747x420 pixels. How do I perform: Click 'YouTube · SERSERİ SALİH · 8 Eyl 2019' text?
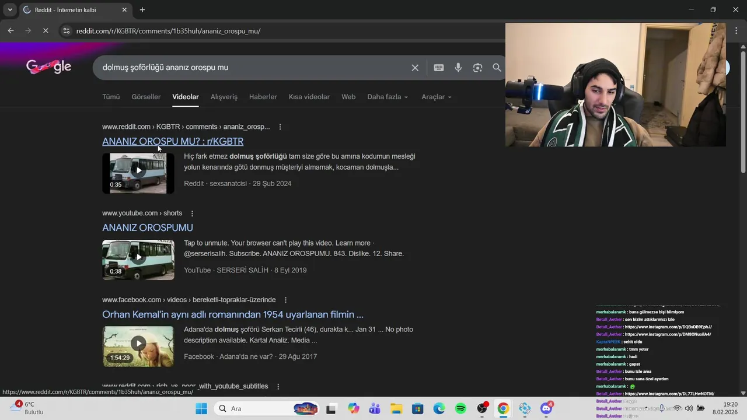(x=245, y=270)
